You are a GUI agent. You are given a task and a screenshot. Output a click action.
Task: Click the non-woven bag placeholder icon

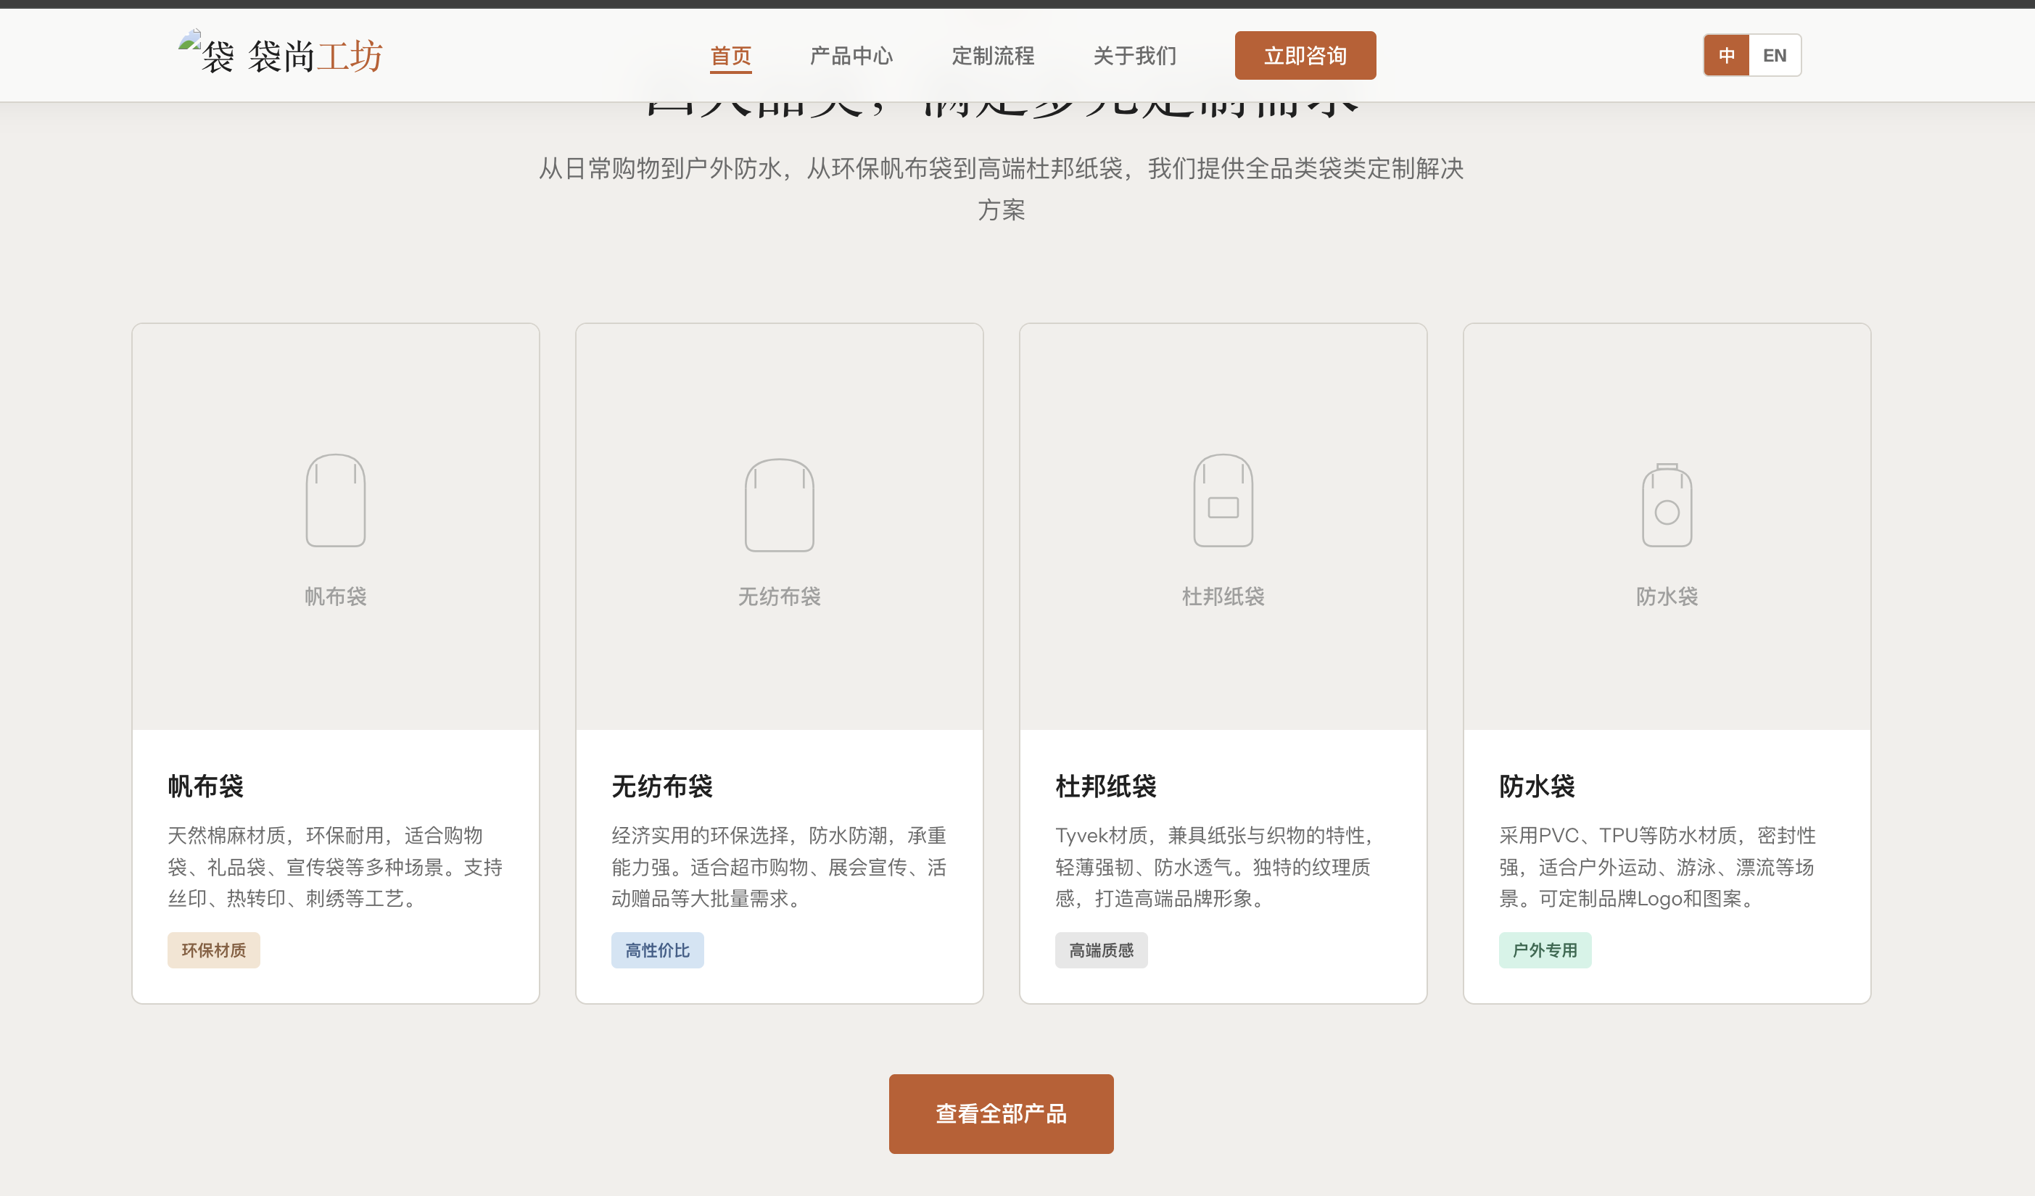click(x=780, y=505)
